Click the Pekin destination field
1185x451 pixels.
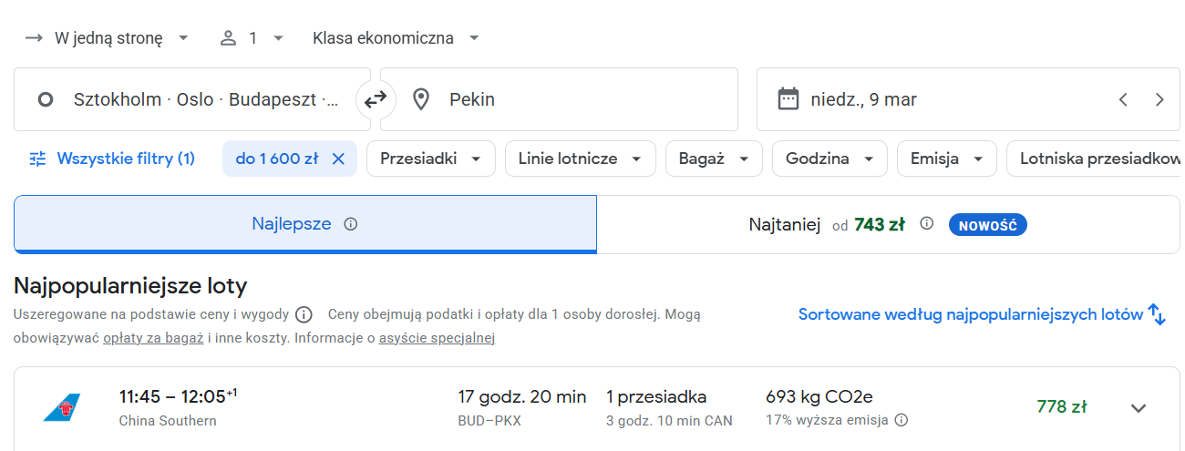pyautogui.click(x=559, y=99)
